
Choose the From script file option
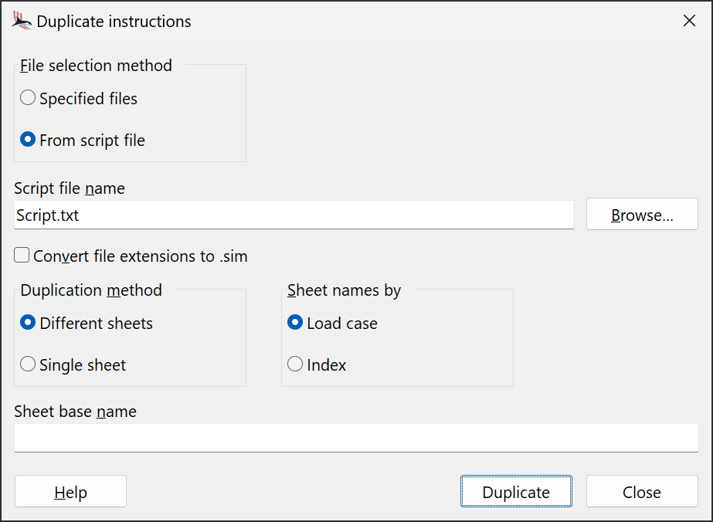(x=28, y=140)
